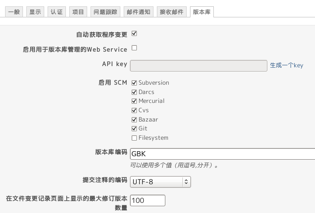This screenshot has width=315, height=213.
Task: Go to the 认证 tab
Action: click(x=57, y=12)
